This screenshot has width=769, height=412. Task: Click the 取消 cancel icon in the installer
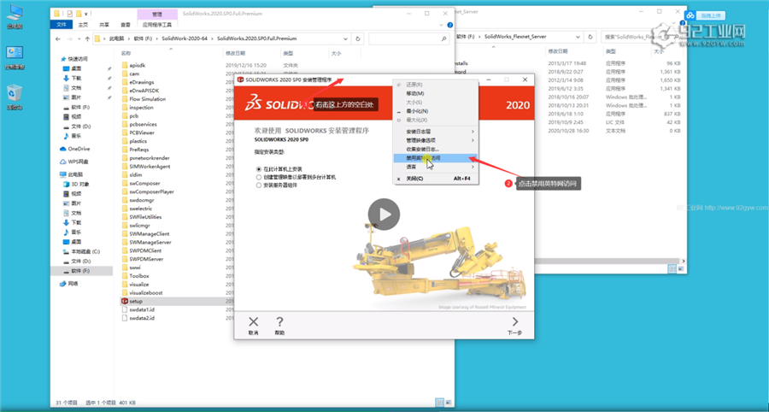click(x=253, y=325)
